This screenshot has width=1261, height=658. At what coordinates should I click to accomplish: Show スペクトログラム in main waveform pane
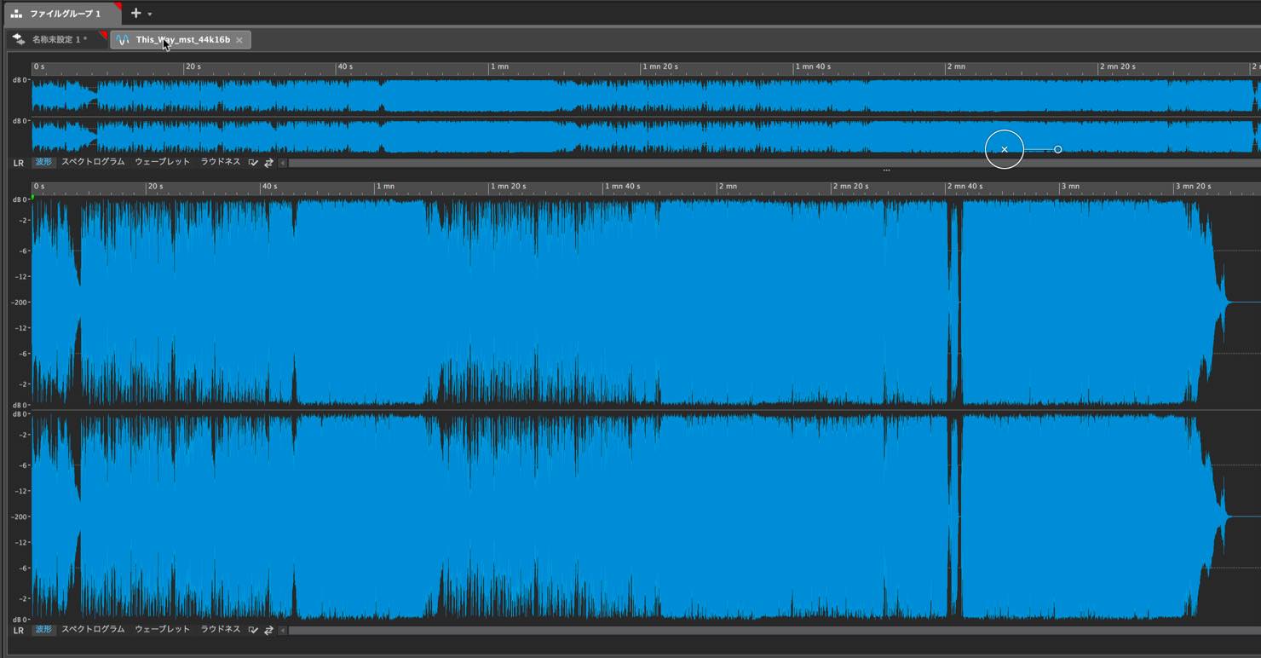pos(93,629)
